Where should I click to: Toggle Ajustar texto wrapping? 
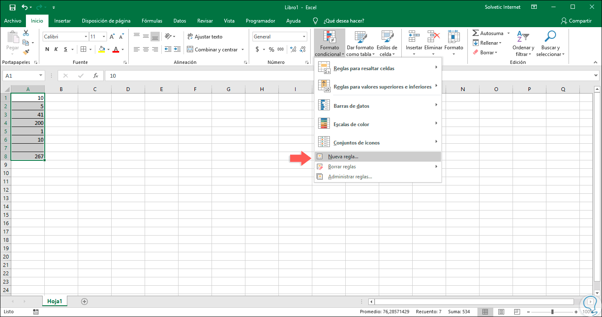[205, 36]
